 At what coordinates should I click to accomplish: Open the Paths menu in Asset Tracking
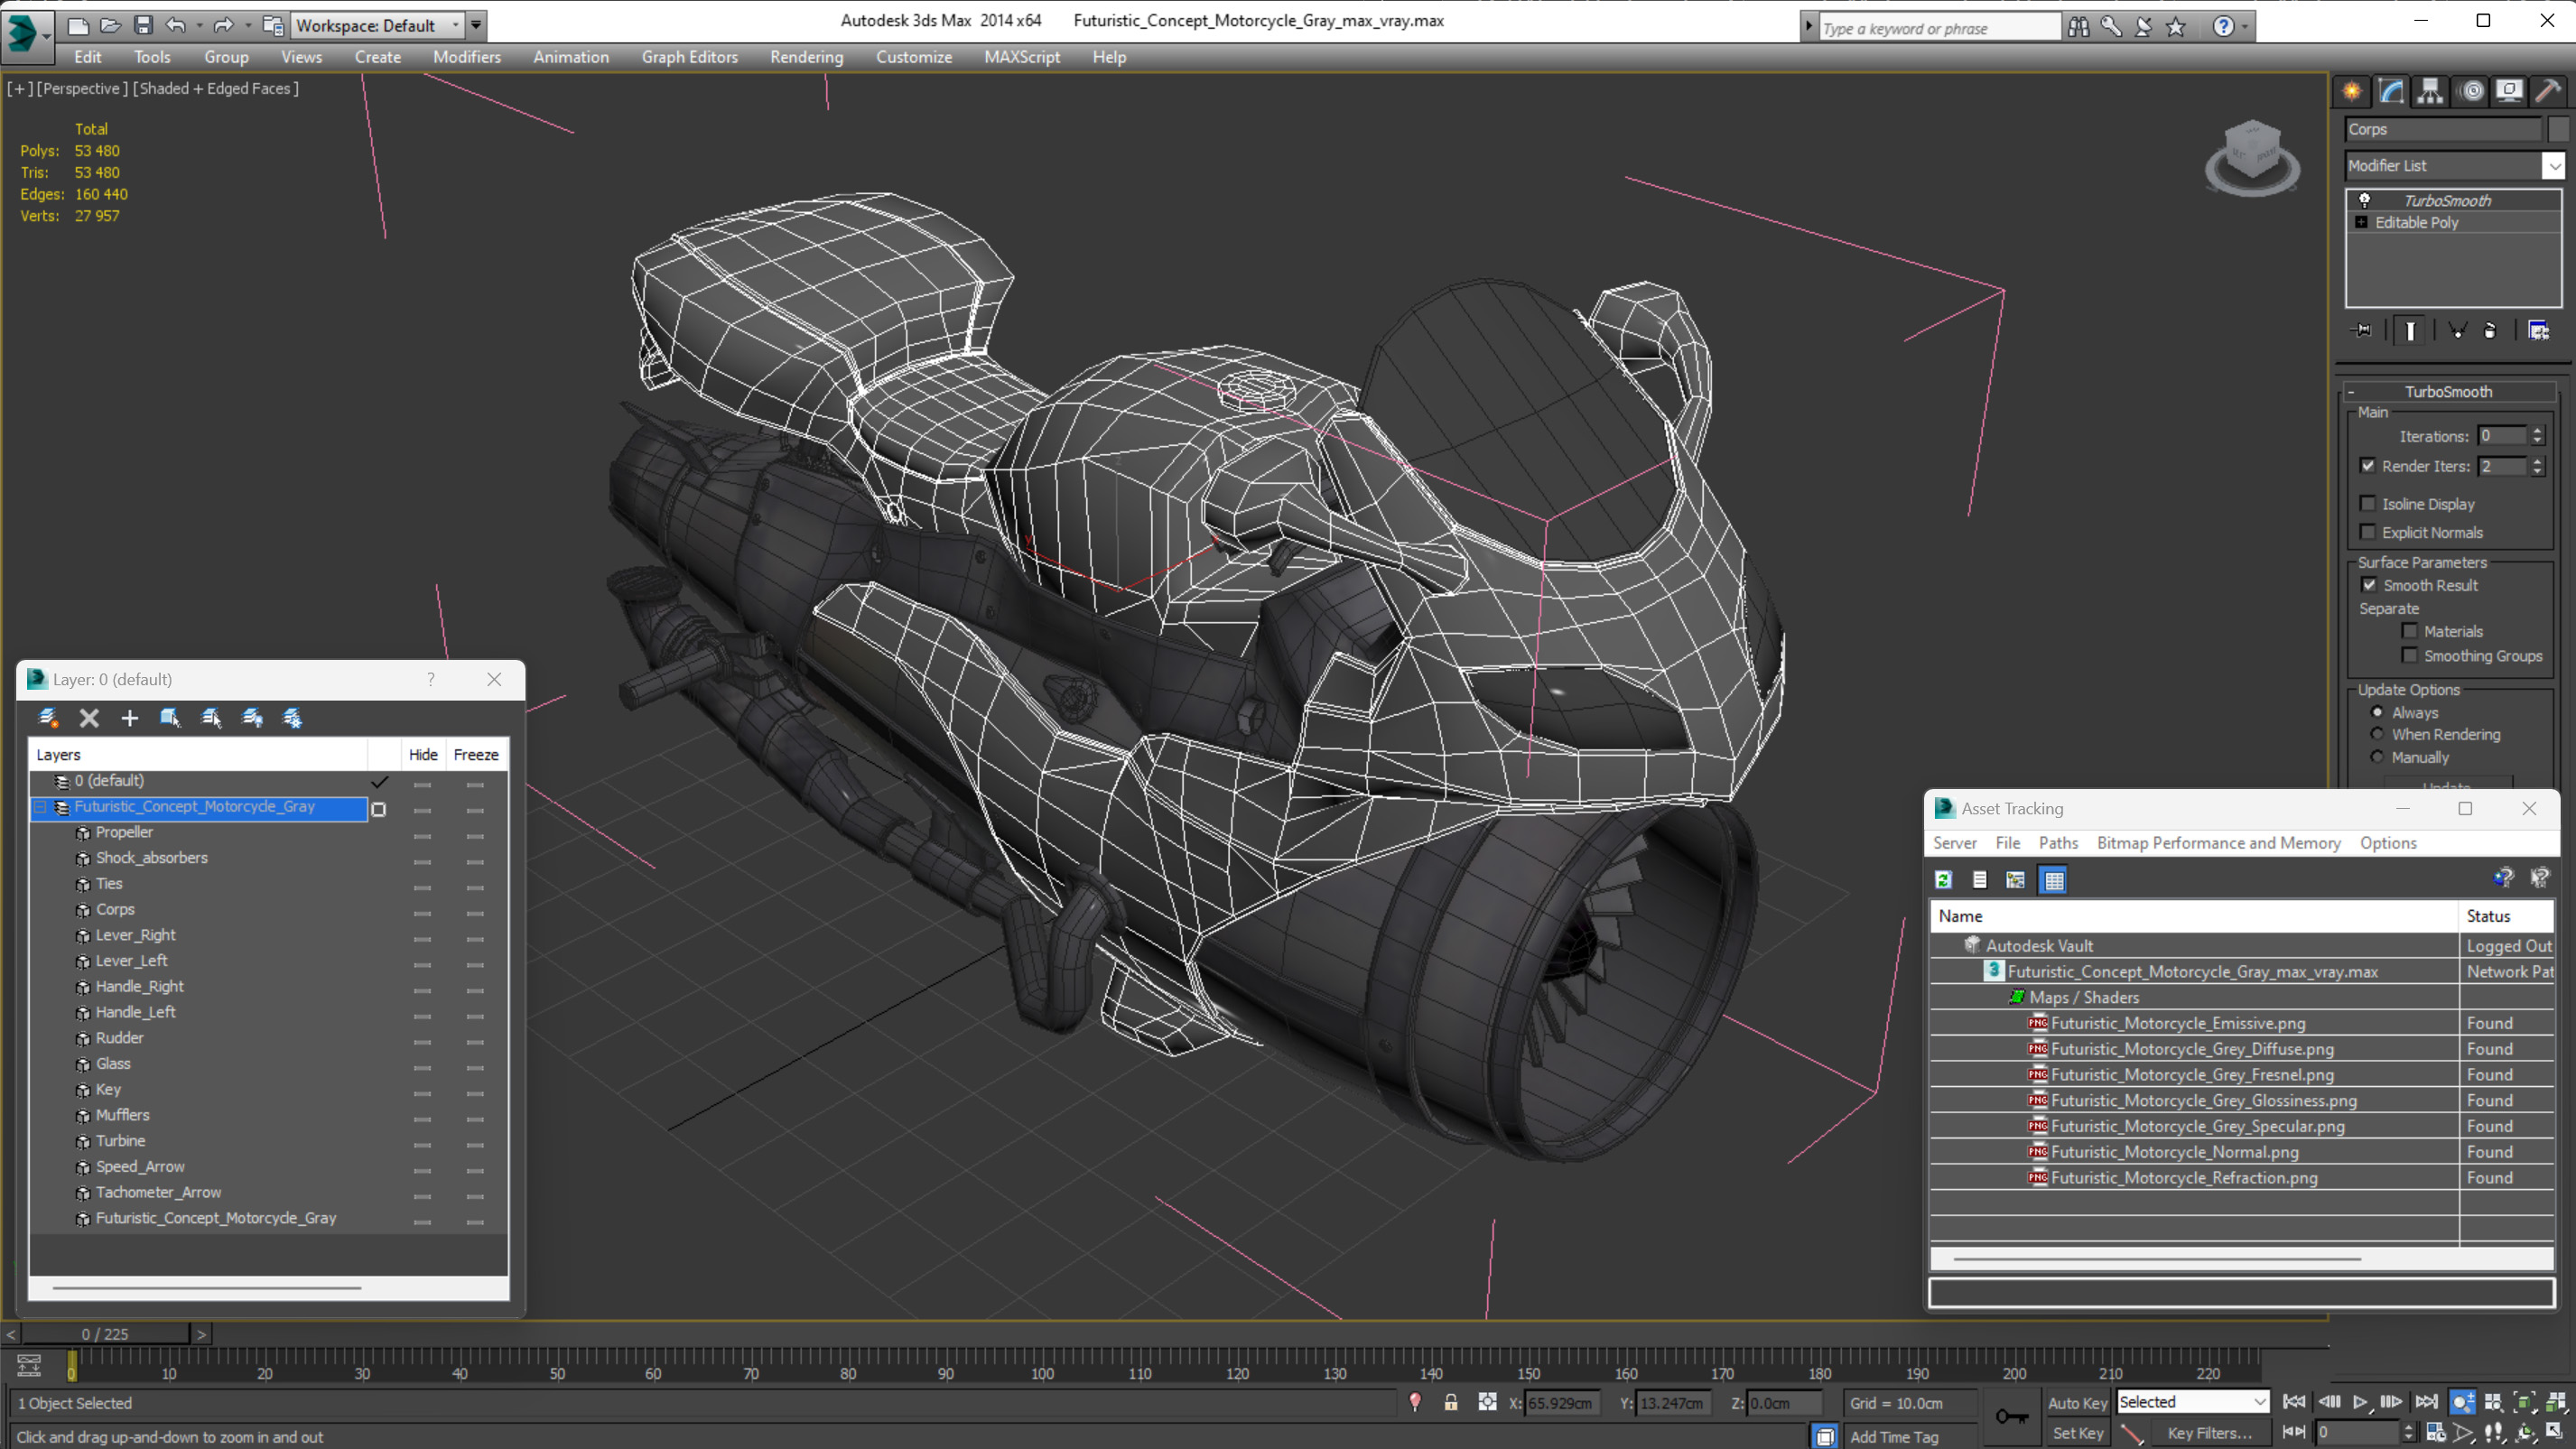pos(2058,843)
